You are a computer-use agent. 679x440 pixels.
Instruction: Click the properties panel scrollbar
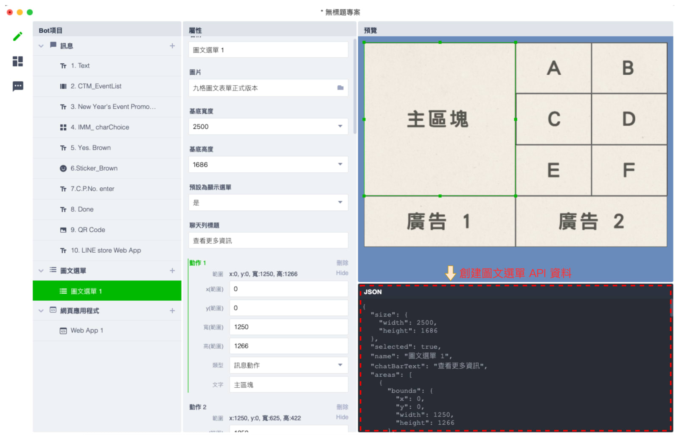coord(355,87)
